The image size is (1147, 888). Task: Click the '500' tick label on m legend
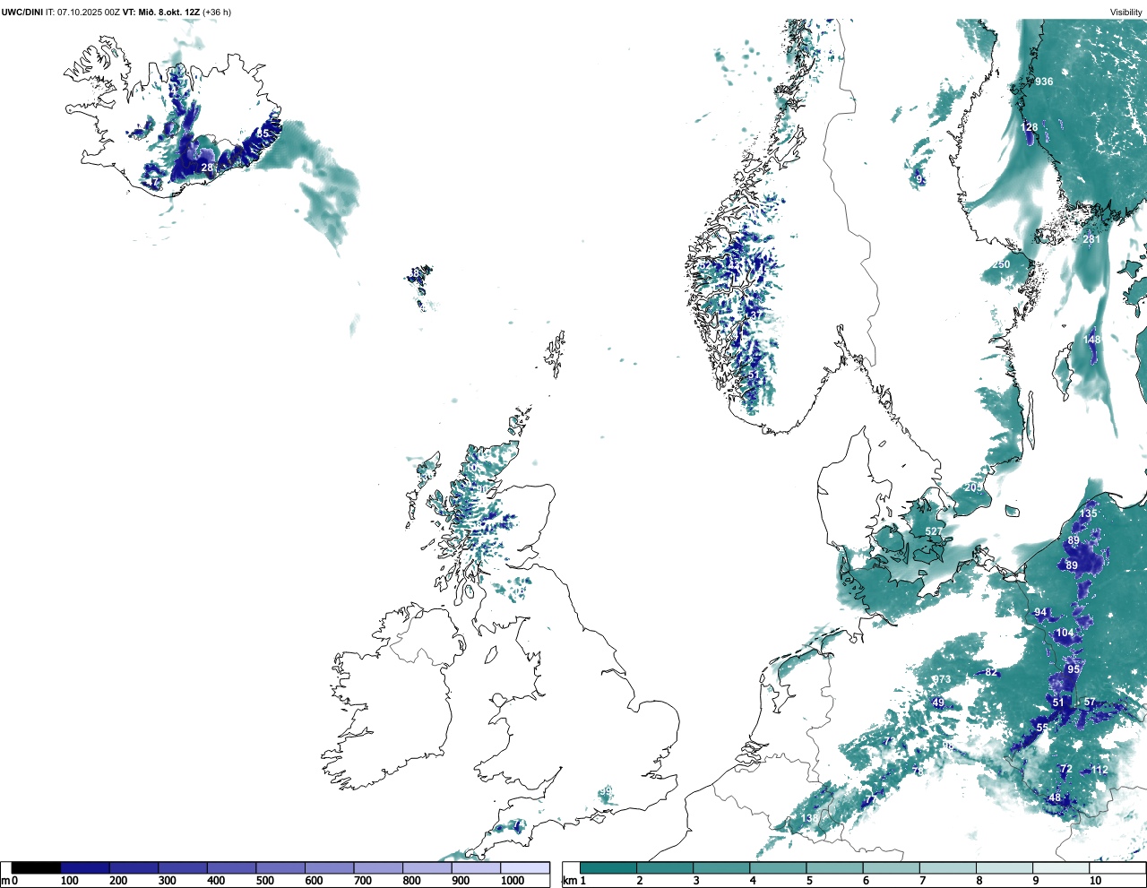coord(264,881)
